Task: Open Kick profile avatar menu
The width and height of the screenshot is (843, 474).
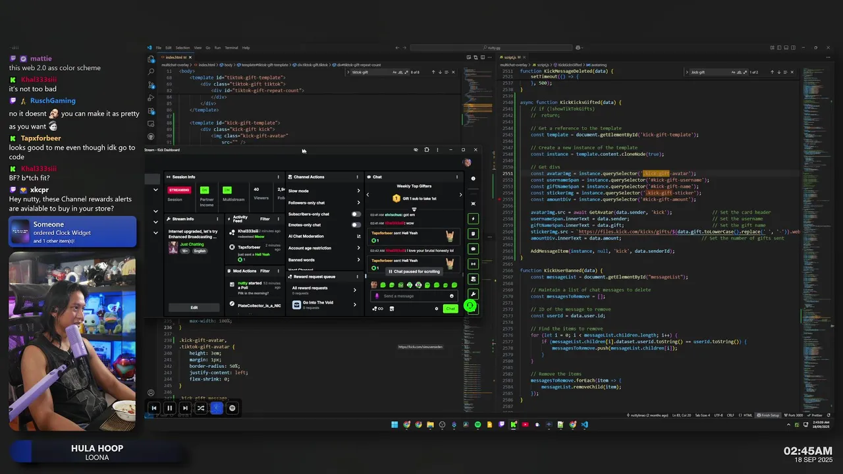Action: 467,163
